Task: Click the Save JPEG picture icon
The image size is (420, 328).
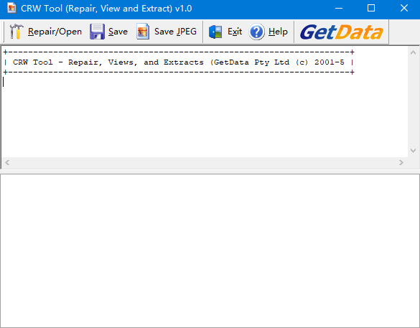Action: click(x=143, y=32)
